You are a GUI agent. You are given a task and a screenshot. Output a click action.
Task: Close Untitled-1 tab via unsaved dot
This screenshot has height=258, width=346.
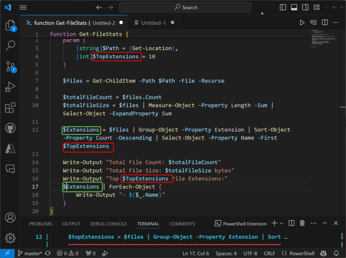pos(172,23)
